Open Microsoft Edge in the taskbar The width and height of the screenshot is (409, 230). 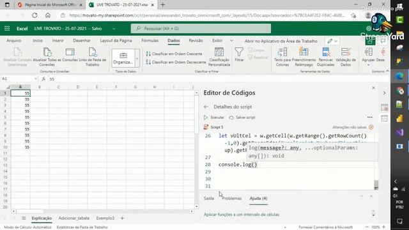(x=399, y=76)
